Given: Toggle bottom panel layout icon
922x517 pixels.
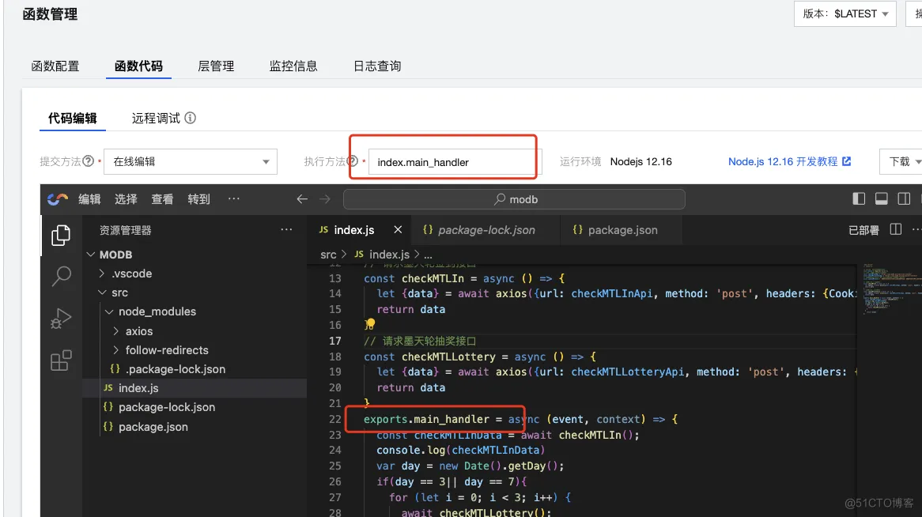Looking at the screenshot, I should 882,198.
